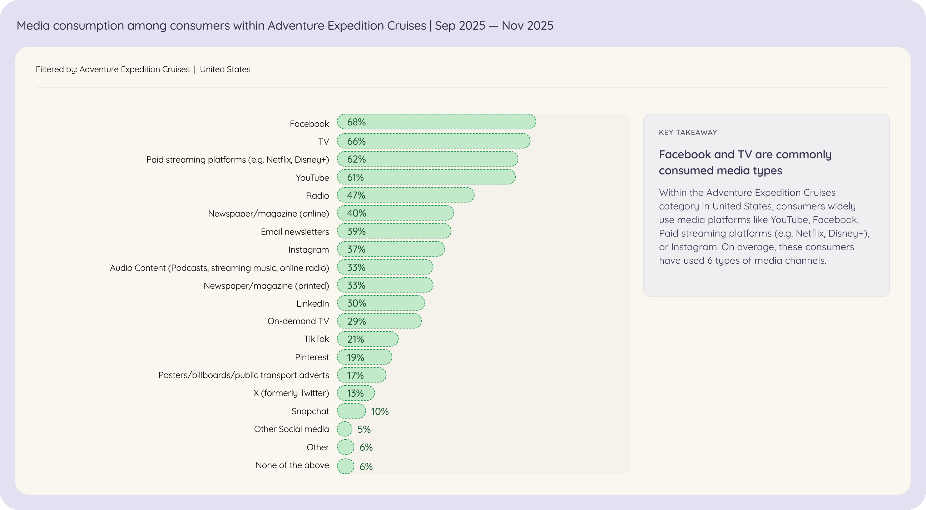The height and width of the screenshot is (510, 926).
Task: Click the Audio Content 33% bar
Action: coord(385,267)
